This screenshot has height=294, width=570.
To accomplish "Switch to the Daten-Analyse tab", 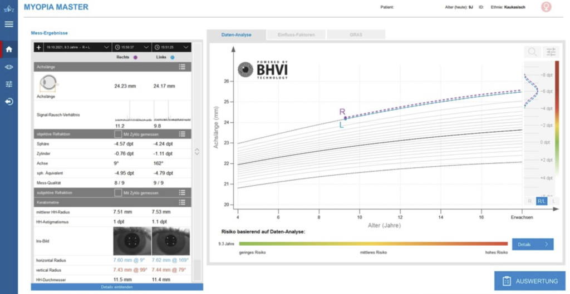I will [236, 35].
